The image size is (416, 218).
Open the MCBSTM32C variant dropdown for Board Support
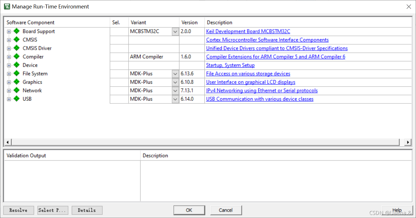tap(175, 32)
